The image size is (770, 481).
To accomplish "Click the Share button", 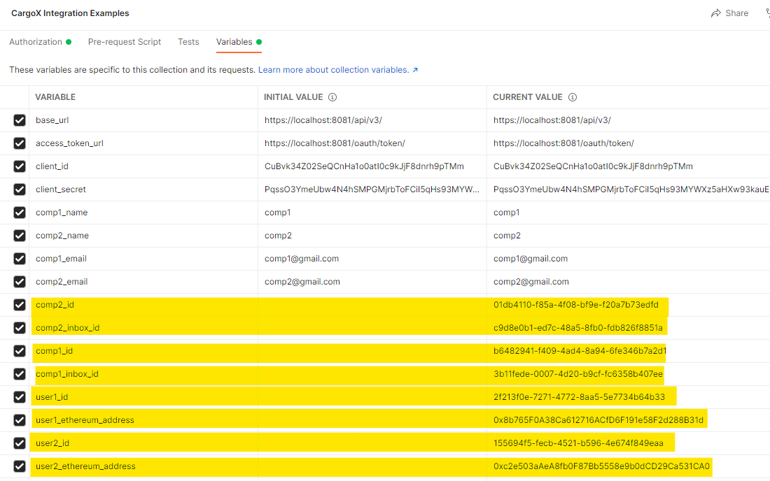I will tap(729, 13).
